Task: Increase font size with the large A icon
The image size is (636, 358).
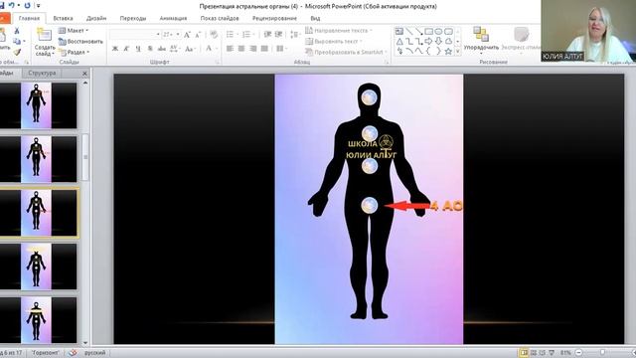Action: pyautogui.click(x=187, y=35)
